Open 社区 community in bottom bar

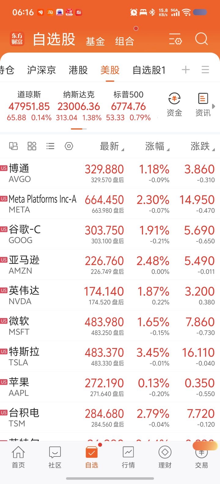click(55, 457)
